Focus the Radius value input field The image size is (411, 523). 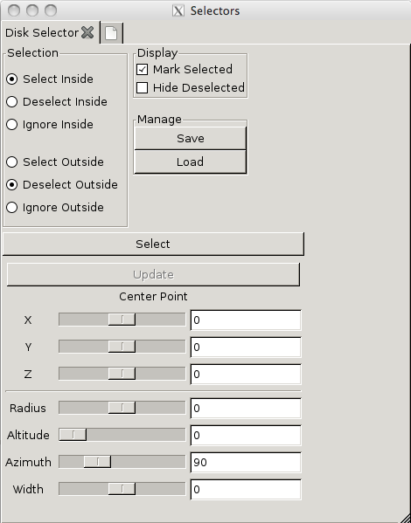[x=246, y=409]
